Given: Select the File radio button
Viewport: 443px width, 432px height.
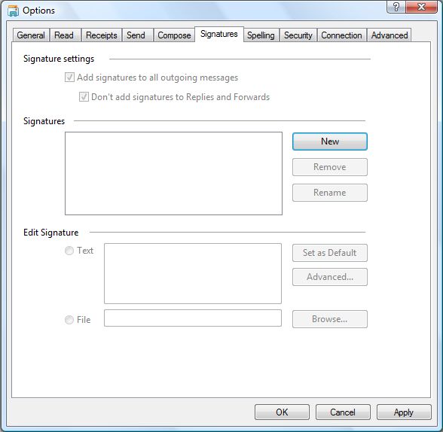Looking at the screenshot, I should click(69, 320).
